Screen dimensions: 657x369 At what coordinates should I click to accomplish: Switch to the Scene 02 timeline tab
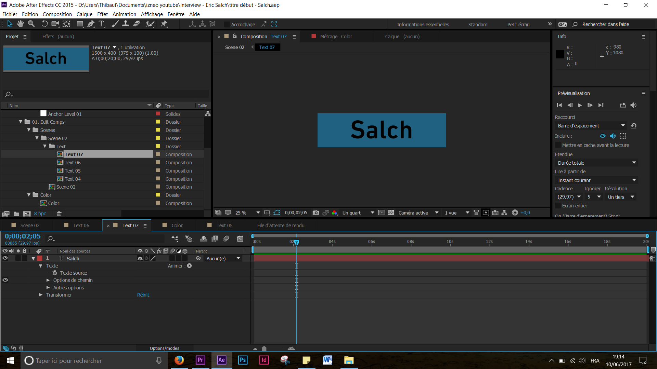pyautogui.click(x=30, y=225)
